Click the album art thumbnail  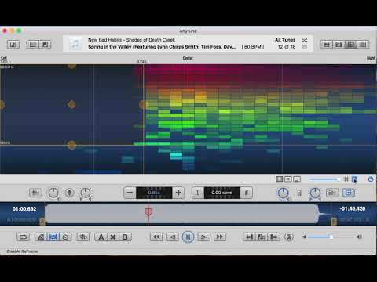coord(75,44)
